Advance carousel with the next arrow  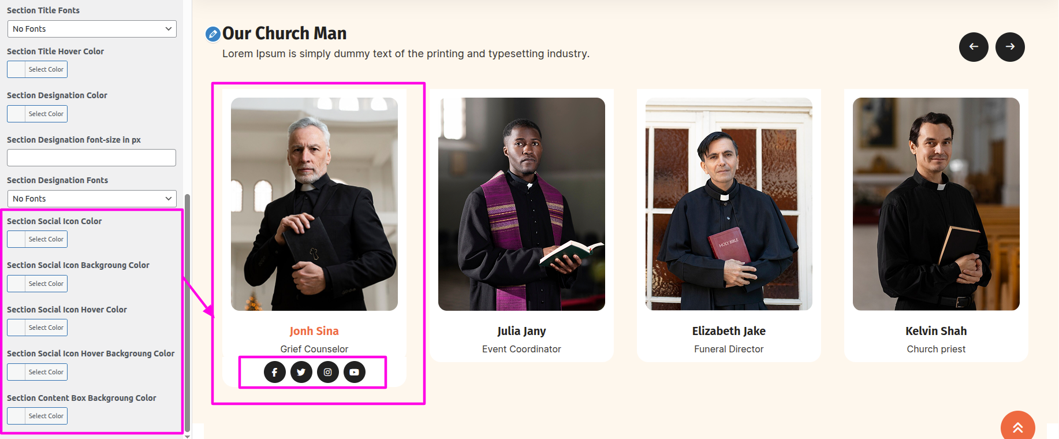[1010, 47]
